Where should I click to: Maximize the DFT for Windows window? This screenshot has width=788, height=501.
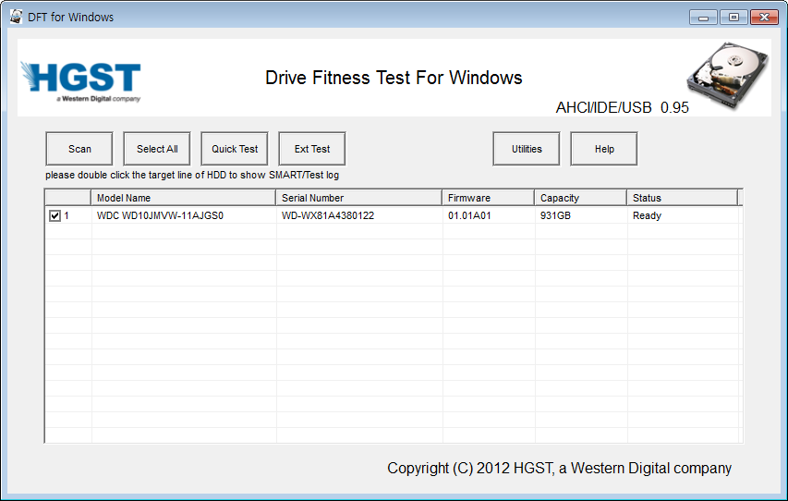click(733, 18)
